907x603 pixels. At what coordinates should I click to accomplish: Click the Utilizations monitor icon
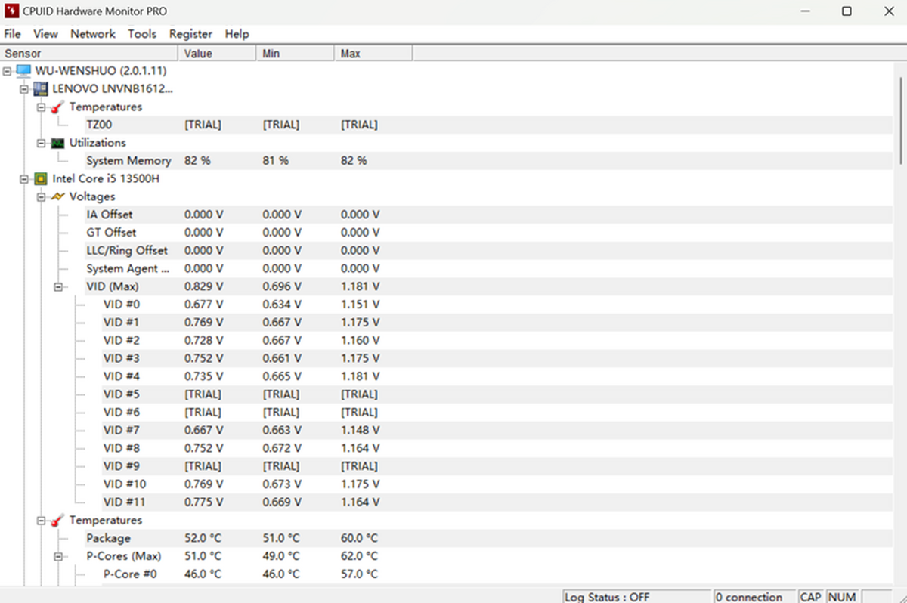[x=57, y=143]
